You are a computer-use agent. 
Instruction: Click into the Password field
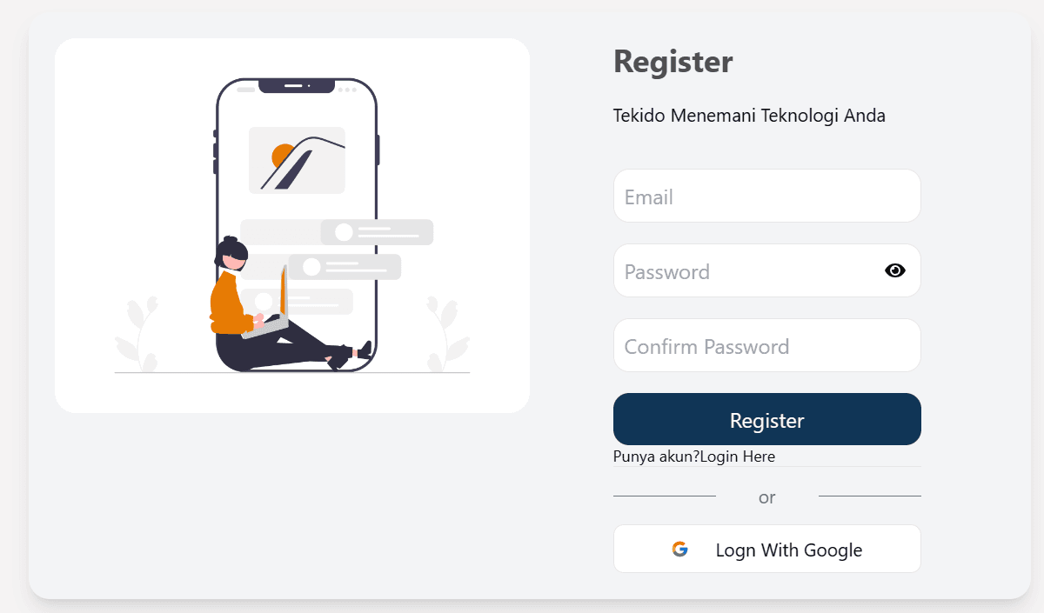point(748,271)
